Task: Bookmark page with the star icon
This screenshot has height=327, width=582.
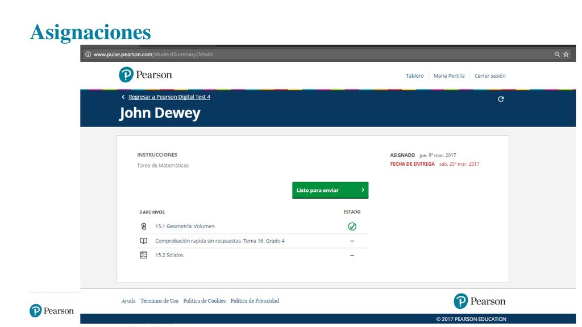Action: [x=566, y=54]
